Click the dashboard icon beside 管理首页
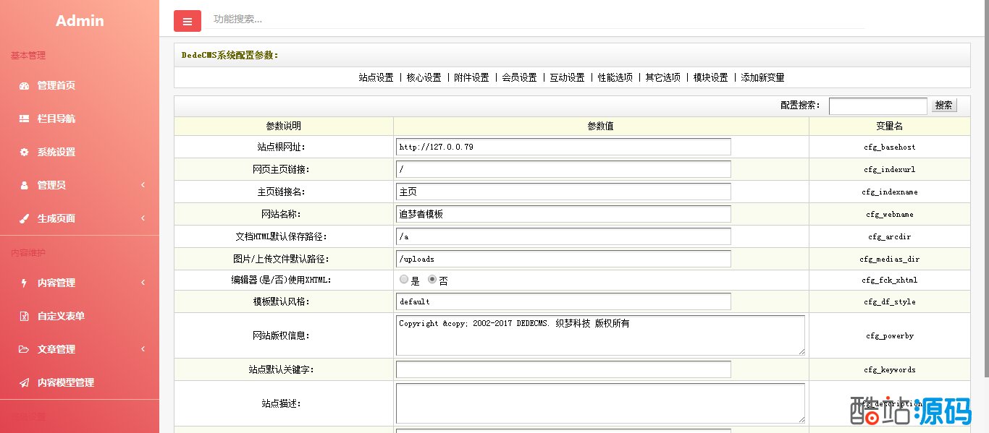 (x=24, y=85)
